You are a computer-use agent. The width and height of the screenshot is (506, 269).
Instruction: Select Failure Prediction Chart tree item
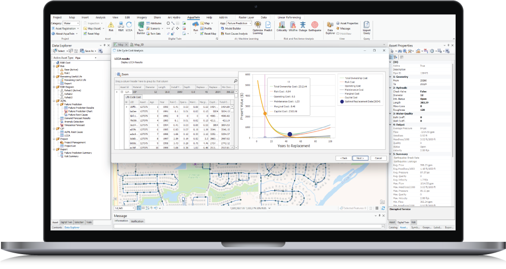tap(80, 111)
